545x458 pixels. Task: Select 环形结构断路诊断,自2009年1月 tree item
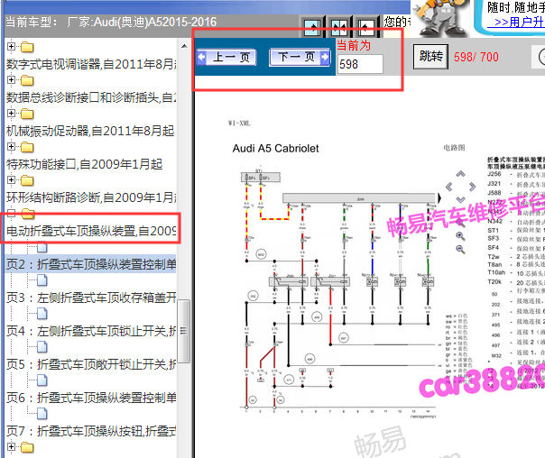tap(91, 197)
